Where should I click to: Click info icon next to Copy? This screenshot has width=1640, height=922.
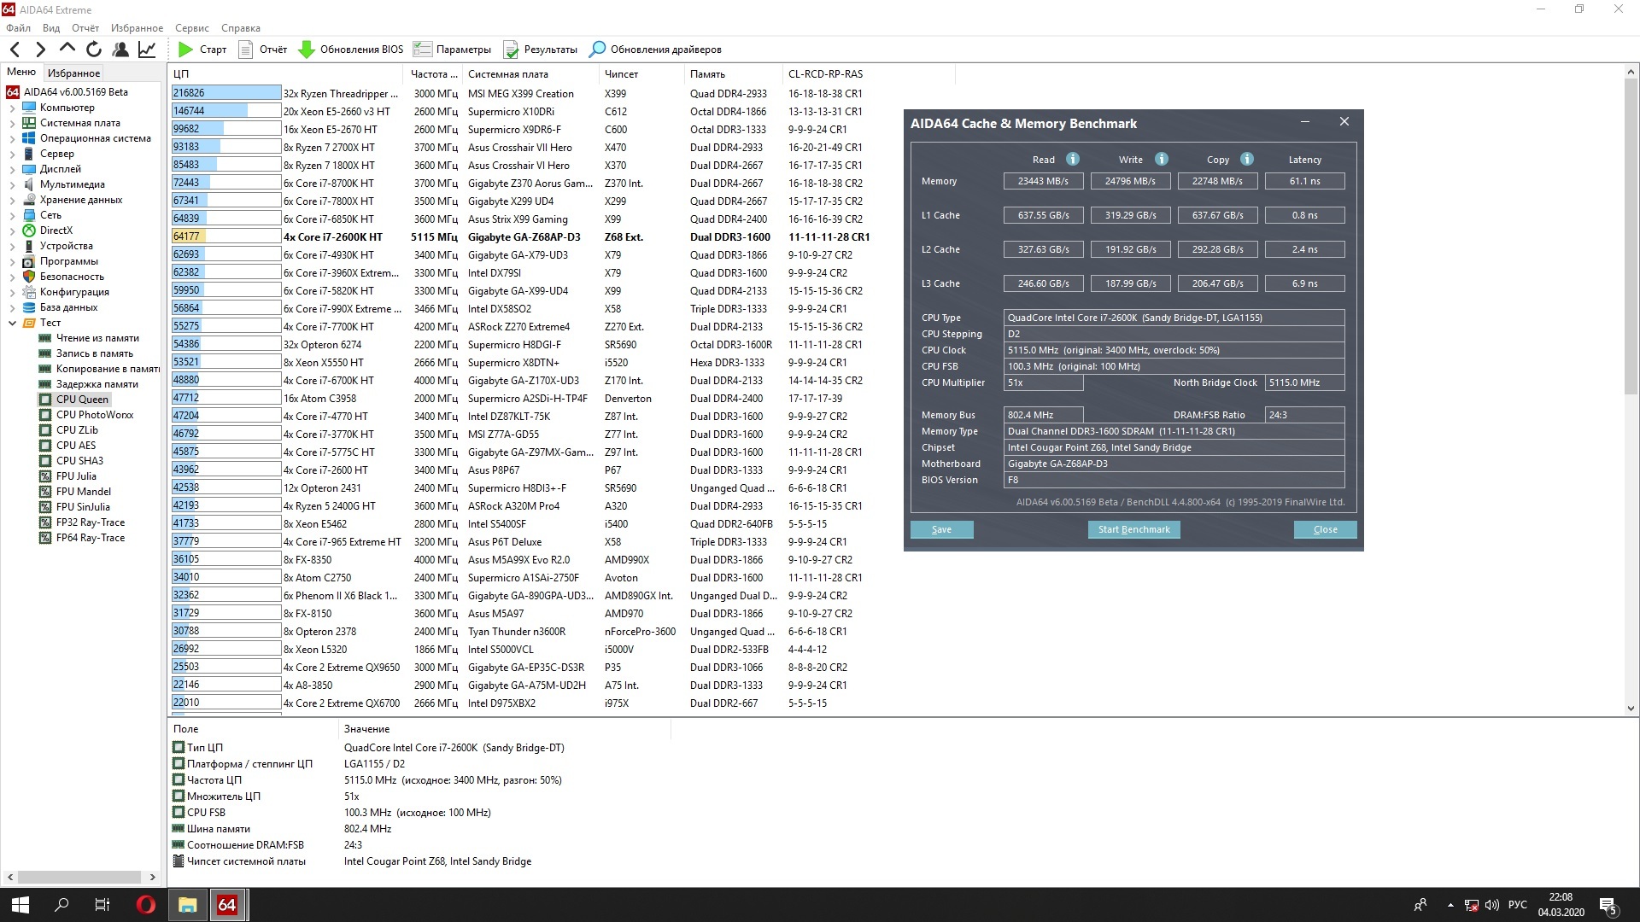coord(1247,159)
